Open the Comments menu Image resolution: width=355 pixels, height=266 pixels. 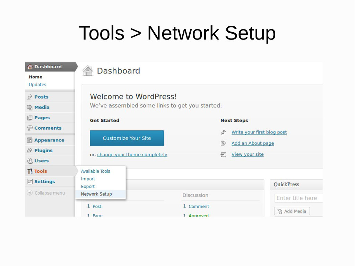coord(48,128)
